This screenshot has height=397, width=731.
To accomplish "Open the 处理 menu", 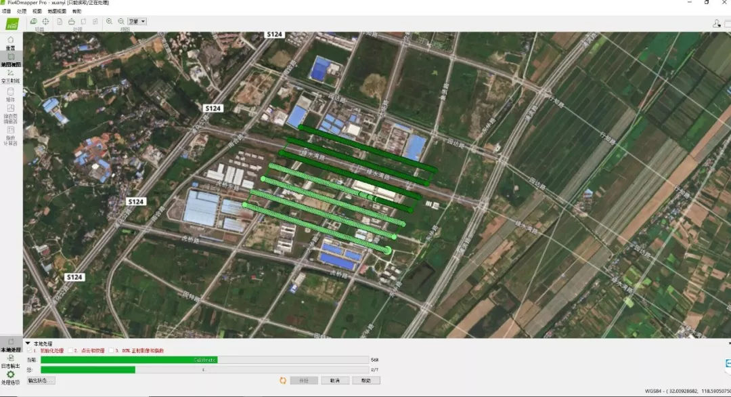I will (x=22, y=12).
